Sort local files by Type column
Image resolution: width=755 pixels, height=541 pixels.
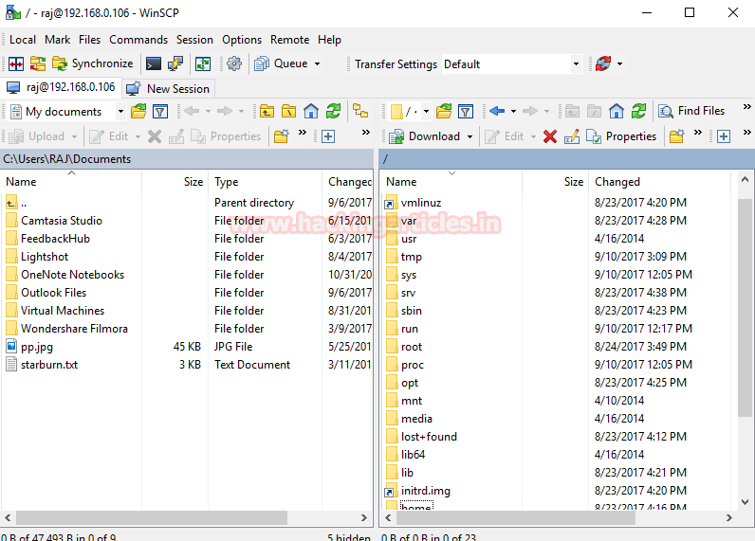pos(266,182)
